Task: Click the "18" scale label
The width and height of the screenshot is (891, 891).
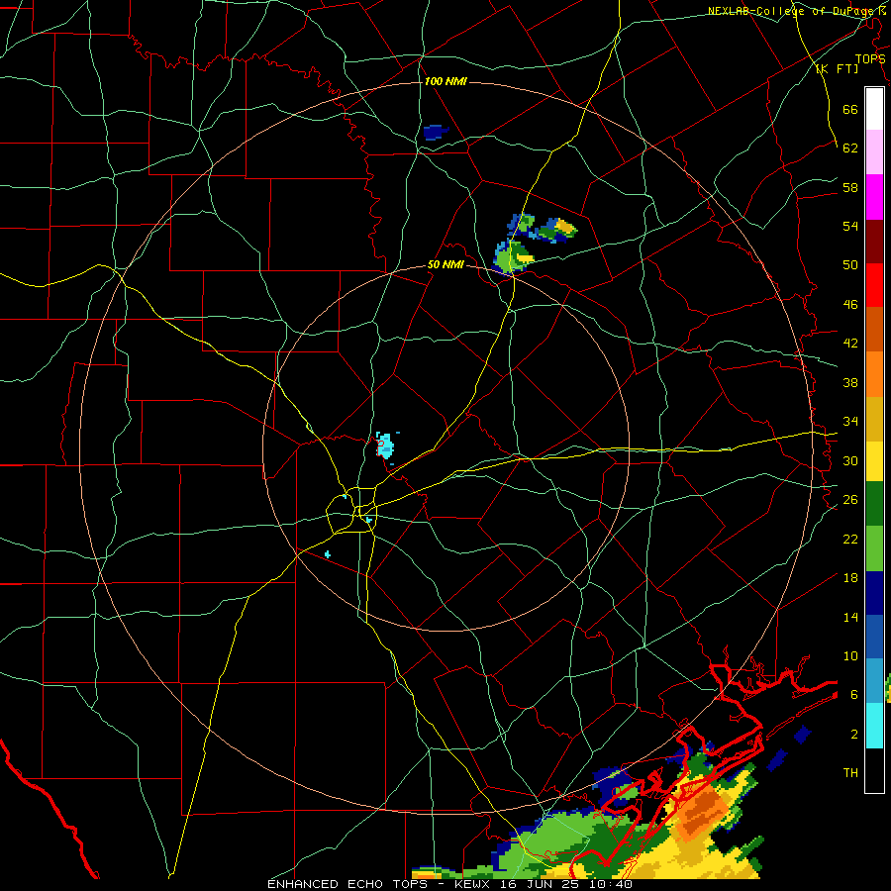Action: coord(850,578)
